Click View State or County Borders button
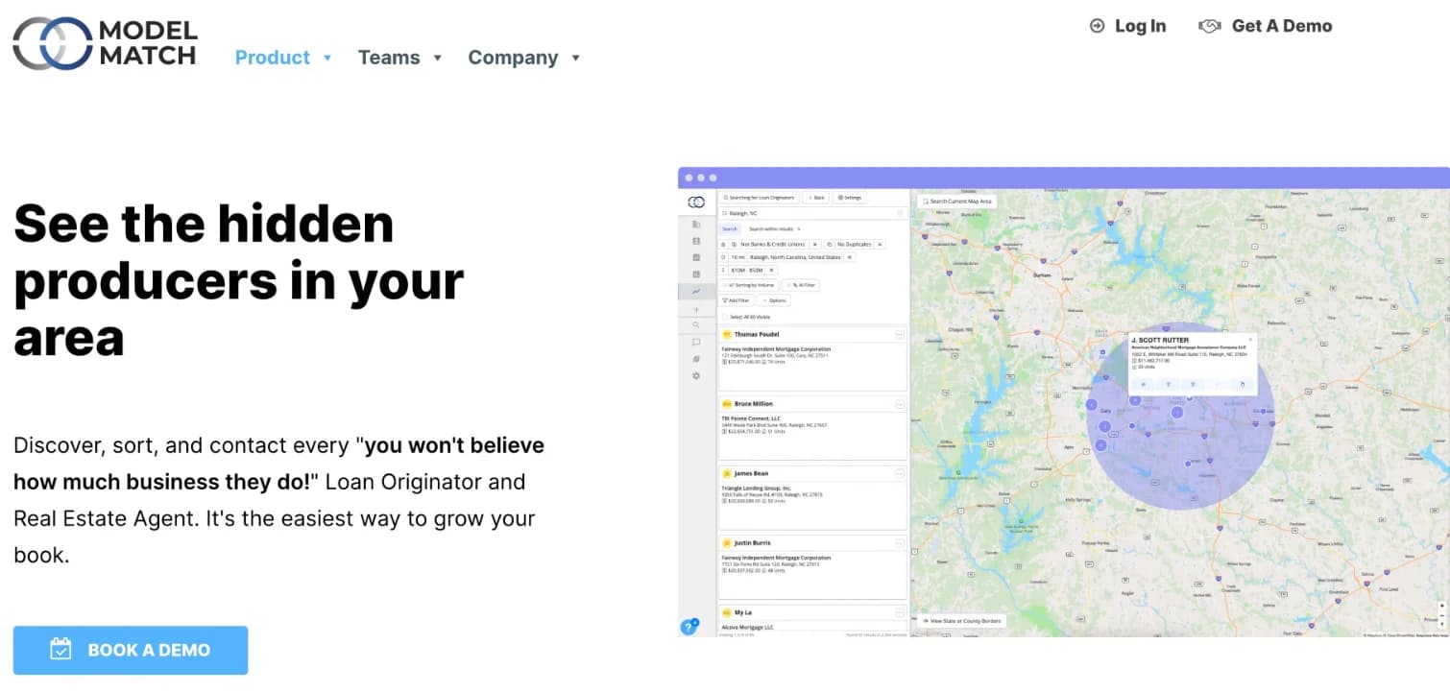 (x=962, y=621)
